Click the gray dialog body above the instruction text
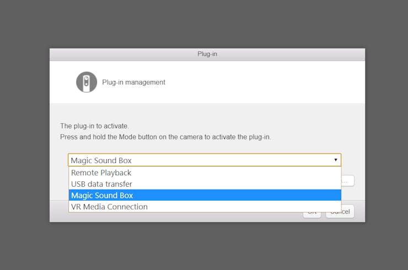This screenshot has width=408, height=270. point(207,112)
